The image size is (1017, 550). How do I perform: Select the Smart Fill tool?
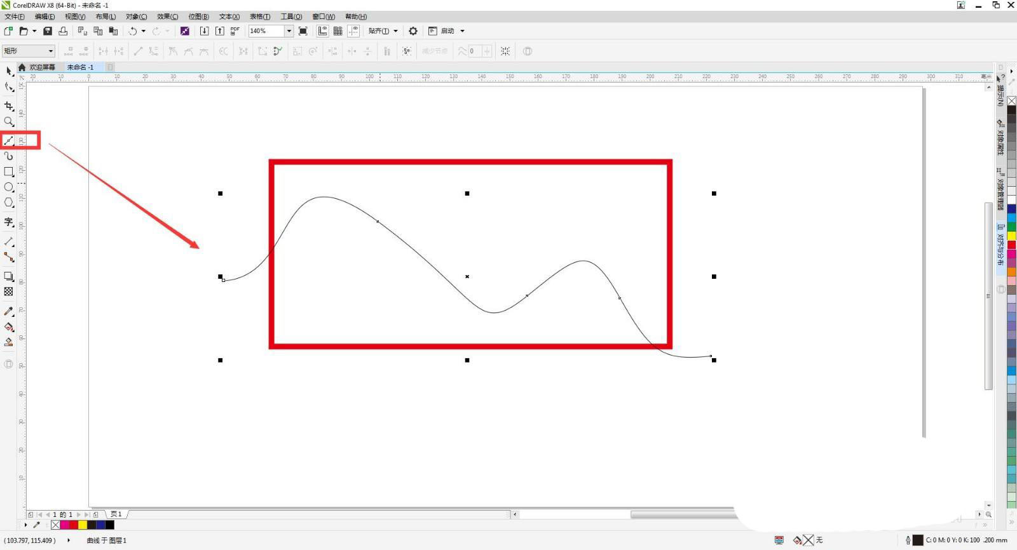8,342
